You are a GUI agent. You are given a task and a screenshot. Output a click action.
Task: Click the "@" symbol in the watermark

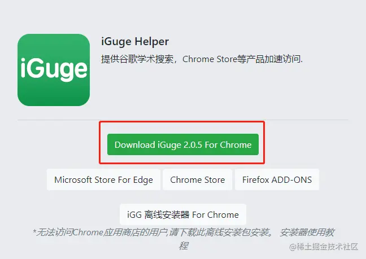[x=292, y=247]
